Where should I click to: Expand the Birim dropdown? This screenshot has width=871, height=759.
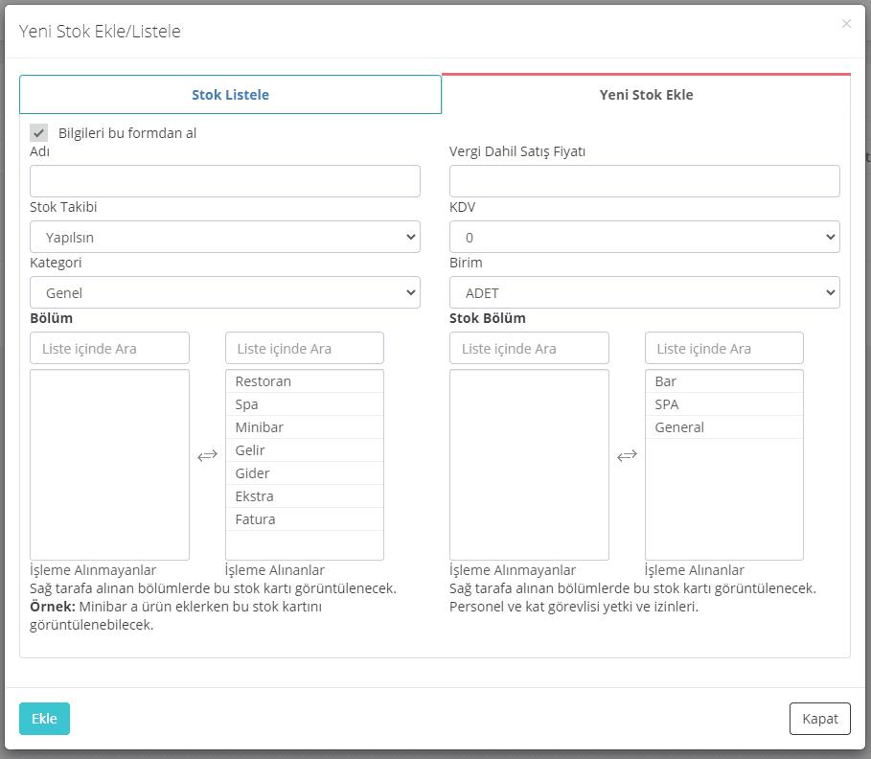644,293
